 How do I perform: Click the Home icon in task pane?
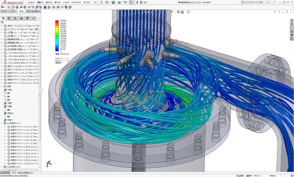292,21
